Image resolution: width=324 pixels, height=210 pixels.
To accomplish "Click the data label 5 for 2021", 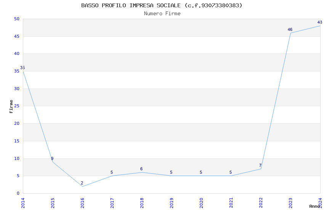I will pos(231,172).
